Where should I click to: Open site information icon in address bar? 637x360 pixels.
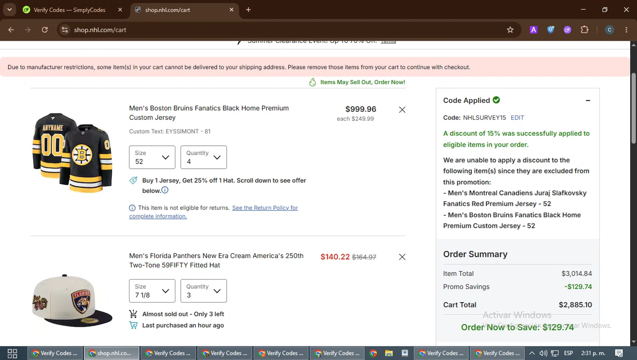point(65,30)
